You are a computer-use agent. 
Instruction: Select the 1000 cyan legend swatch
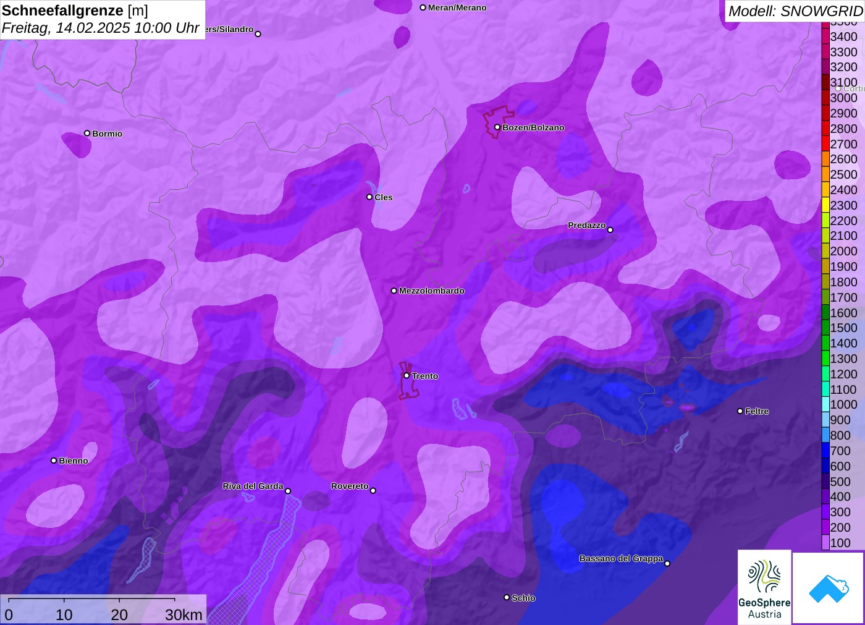tap(825, 404)
